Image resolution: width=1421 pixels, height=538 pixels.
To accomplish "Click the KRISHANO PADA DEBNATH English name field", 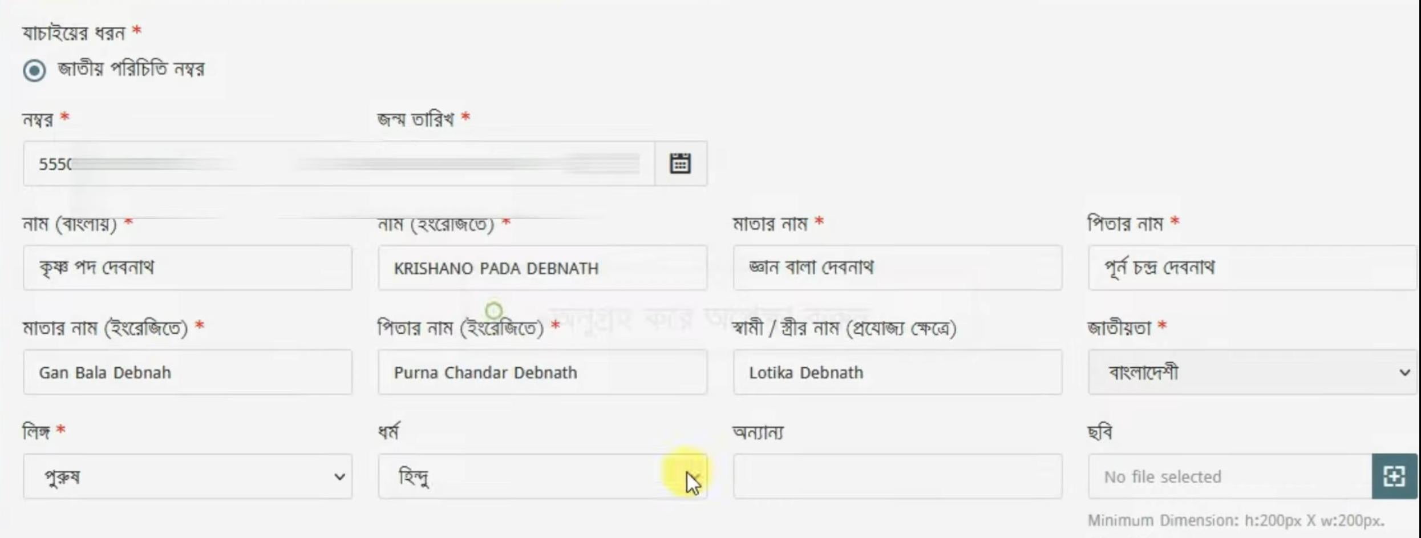I will [x=542, y=268].
